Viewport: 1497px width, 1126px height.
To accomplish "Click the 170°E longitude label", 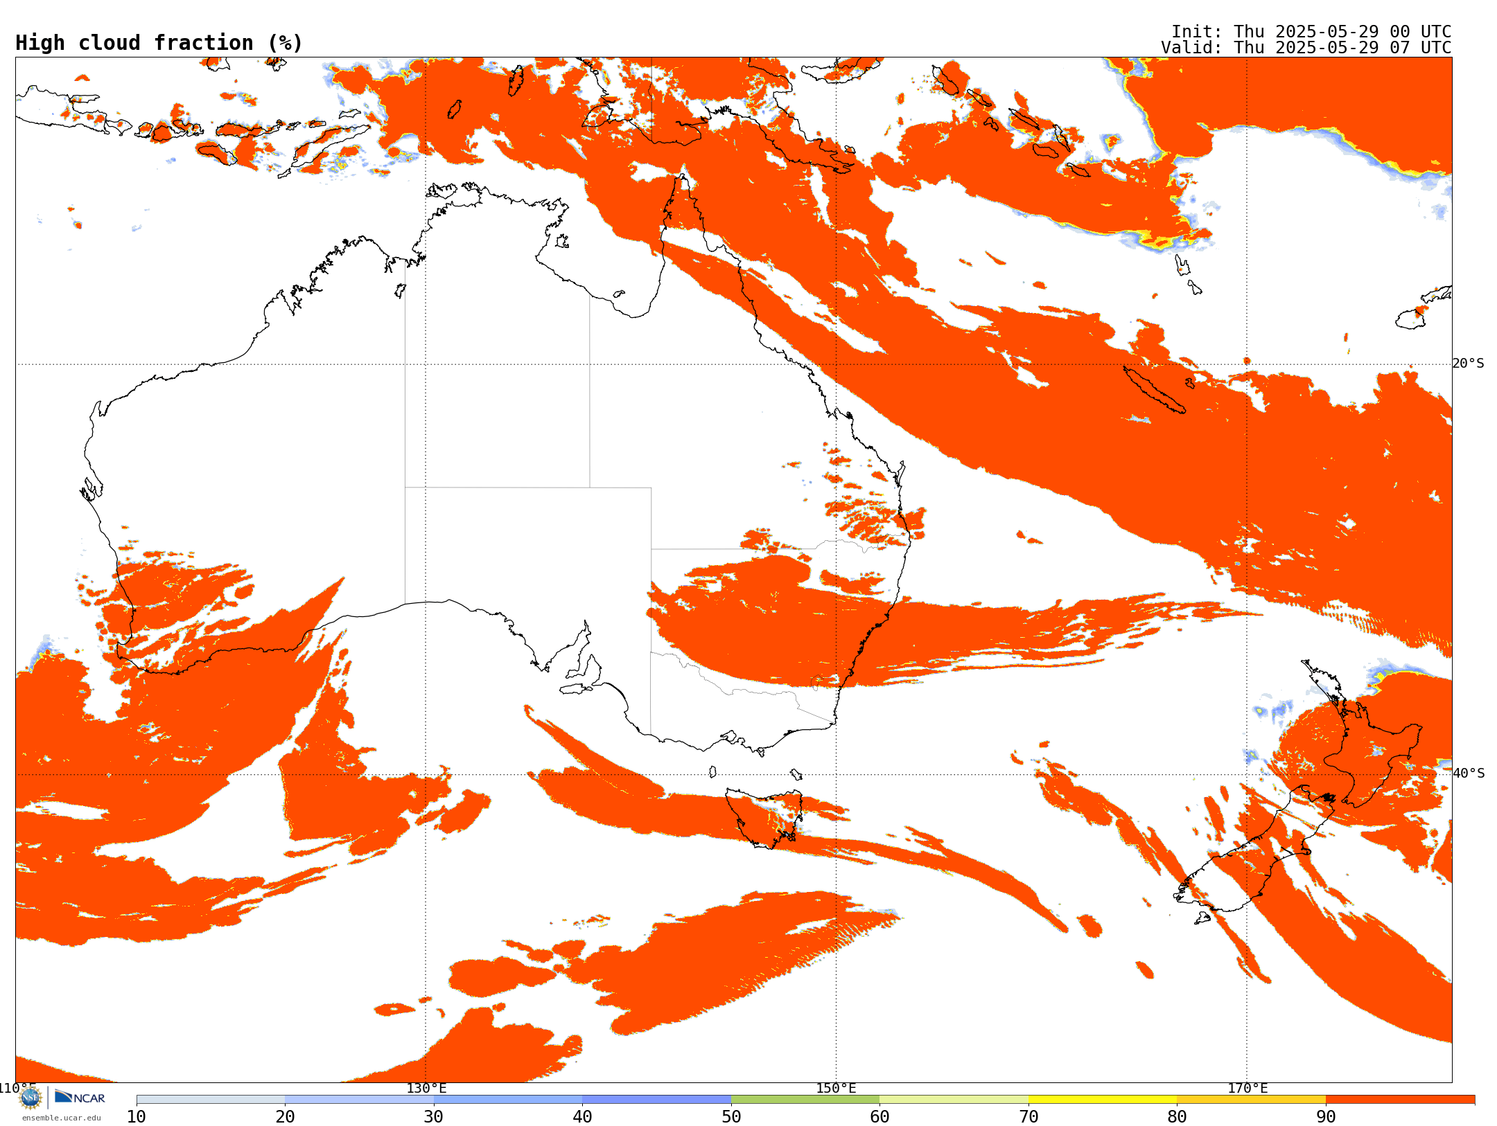I will [x=1247, y=1088].
